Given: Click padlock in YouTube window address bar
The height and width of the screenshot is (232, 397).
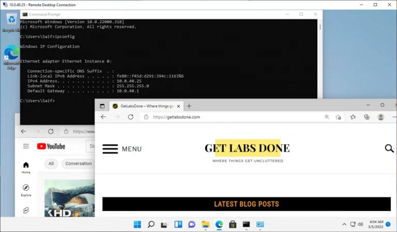Looking at the screenshot, I should pos(66,131).
